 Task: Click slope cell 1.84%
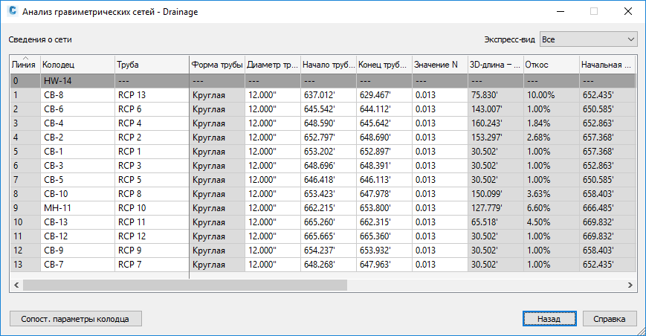click(x=552, y=123)
